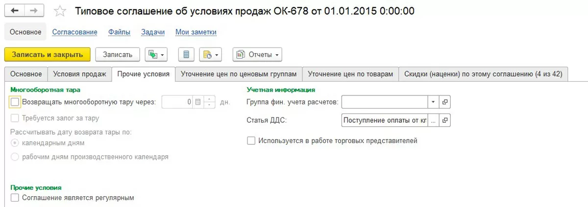Enable Возвращать многооборотную тару через checkbox
Image resolution: width=588 pixels, height=207 pixels.
point(15,102)
